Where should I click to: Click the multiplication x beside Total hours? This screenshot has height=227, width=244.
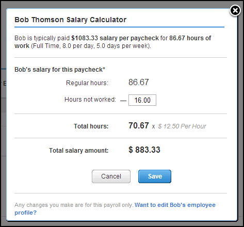tap(153, 127)
